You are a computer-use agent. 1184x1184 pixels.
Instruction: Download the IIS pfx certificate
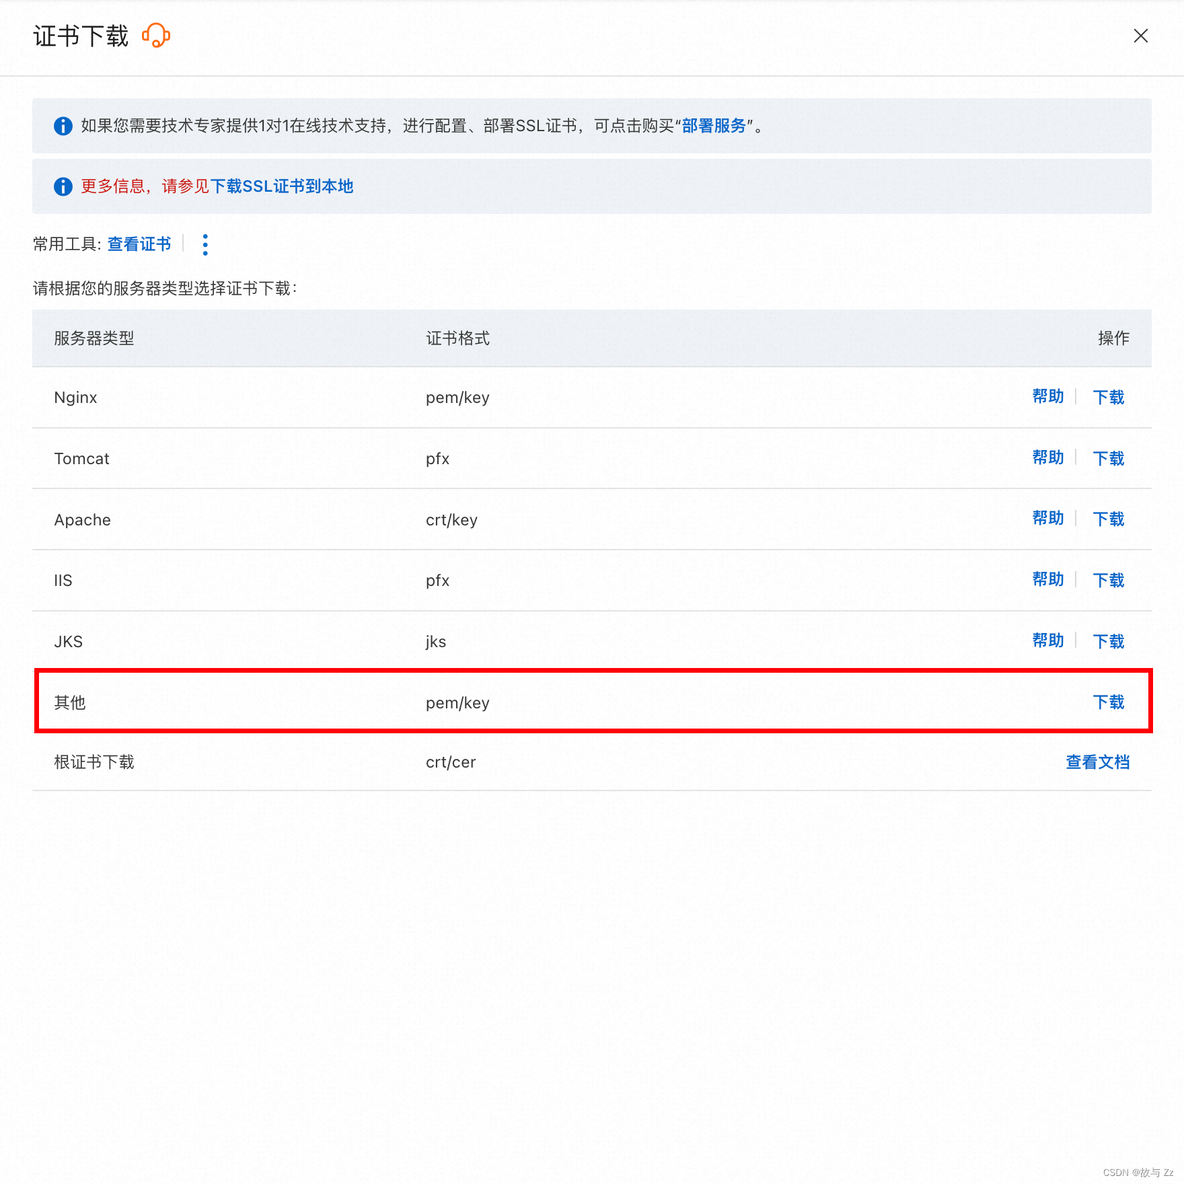(x=1109, y=580)
